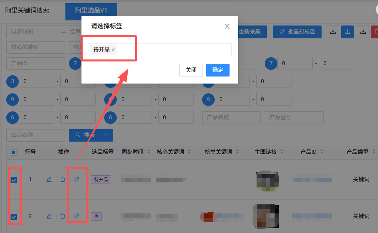Screen dimensions: 378x233
Task: Remove the 待开品 tag chip
Action: (113, 50)
